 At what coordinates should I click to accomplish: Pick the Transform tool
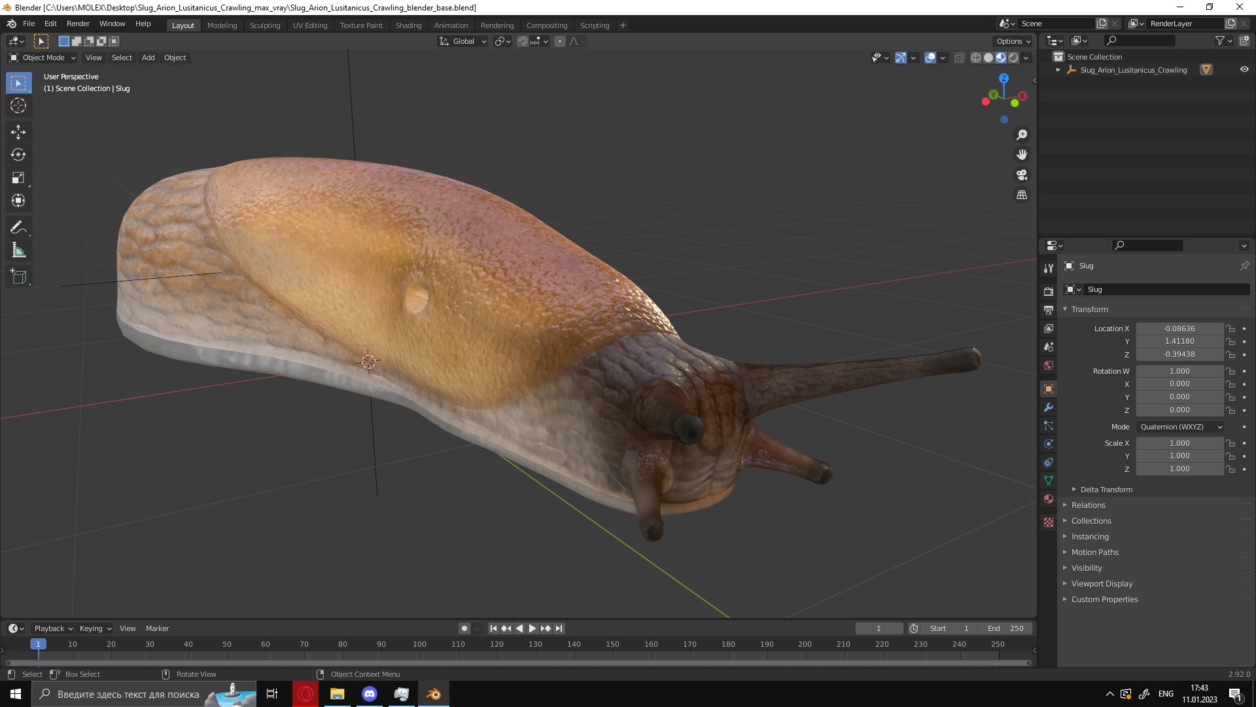pos(18,201)
